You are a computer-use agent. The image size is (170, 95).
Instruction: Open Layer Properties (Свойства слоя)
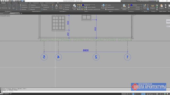point(74,7)
